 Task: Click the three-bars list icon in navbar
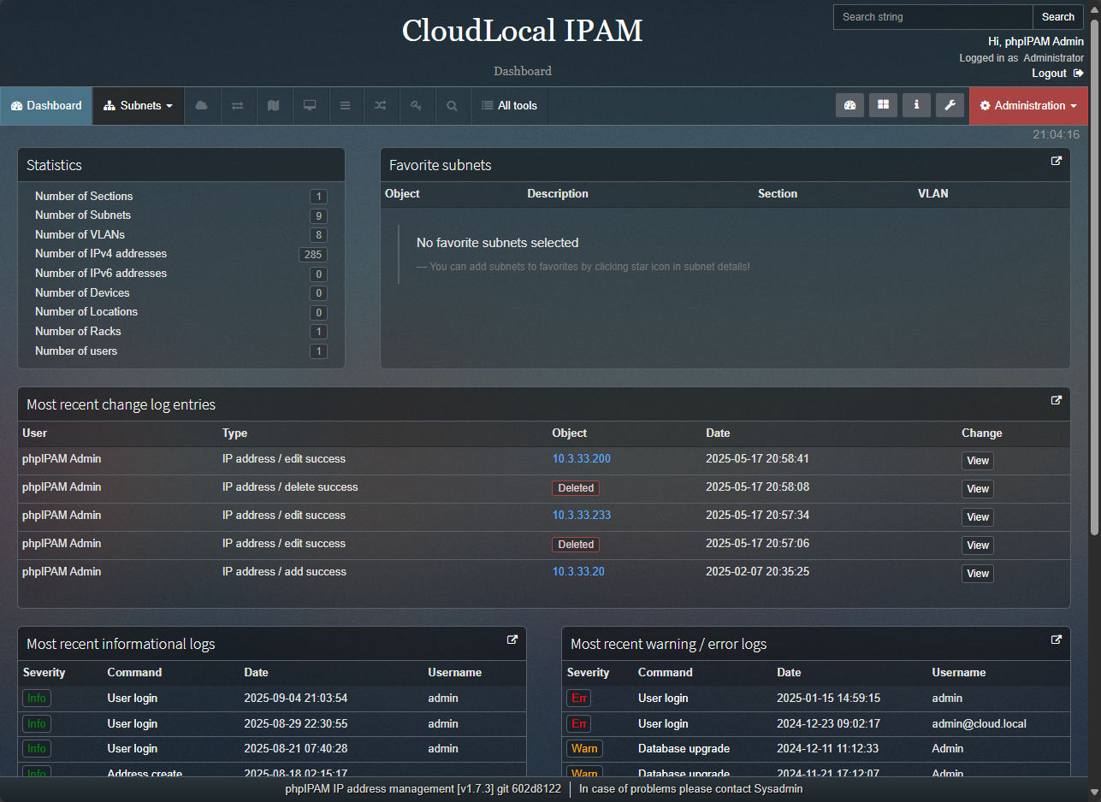(x=346, y=105)
